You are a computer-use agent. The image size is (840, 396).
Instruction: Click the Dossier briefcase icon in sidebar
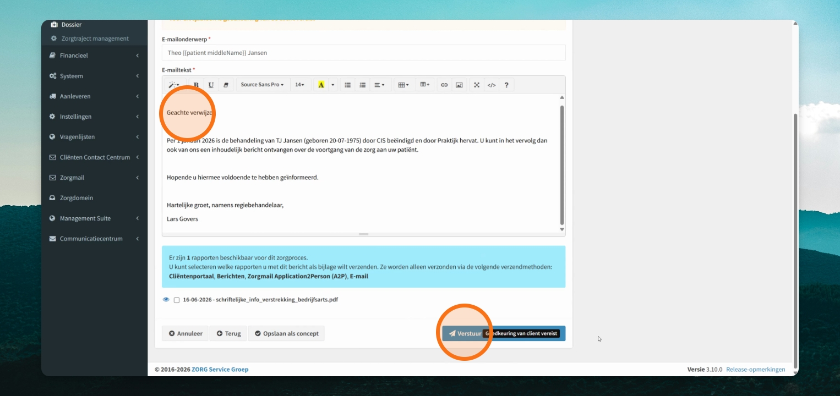coord(54,25)
